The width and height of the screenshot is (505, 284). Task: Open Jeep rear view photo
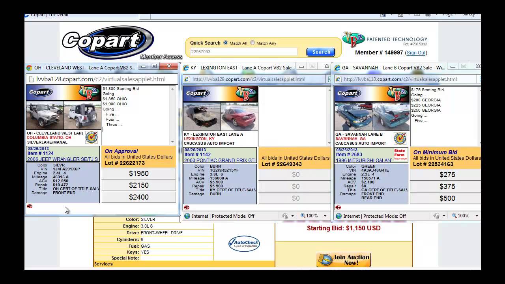(82, 116)
